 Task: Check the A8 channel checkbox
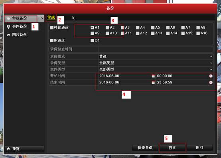(198, 28)
